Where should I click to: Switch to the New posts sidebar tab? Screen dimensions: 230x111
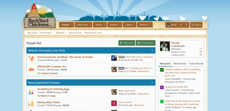click(165, 64)
